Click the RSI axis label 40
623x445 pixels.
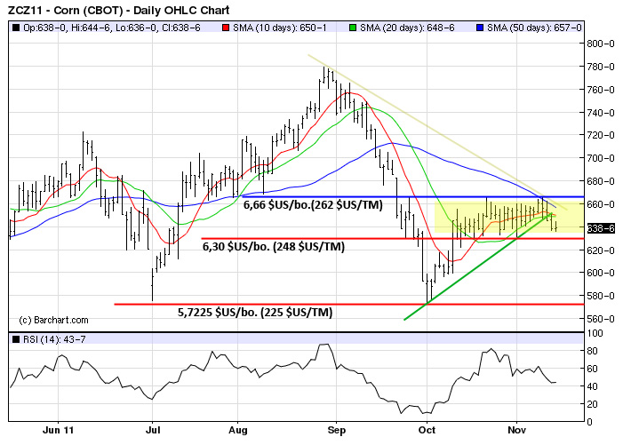point(592,386)
